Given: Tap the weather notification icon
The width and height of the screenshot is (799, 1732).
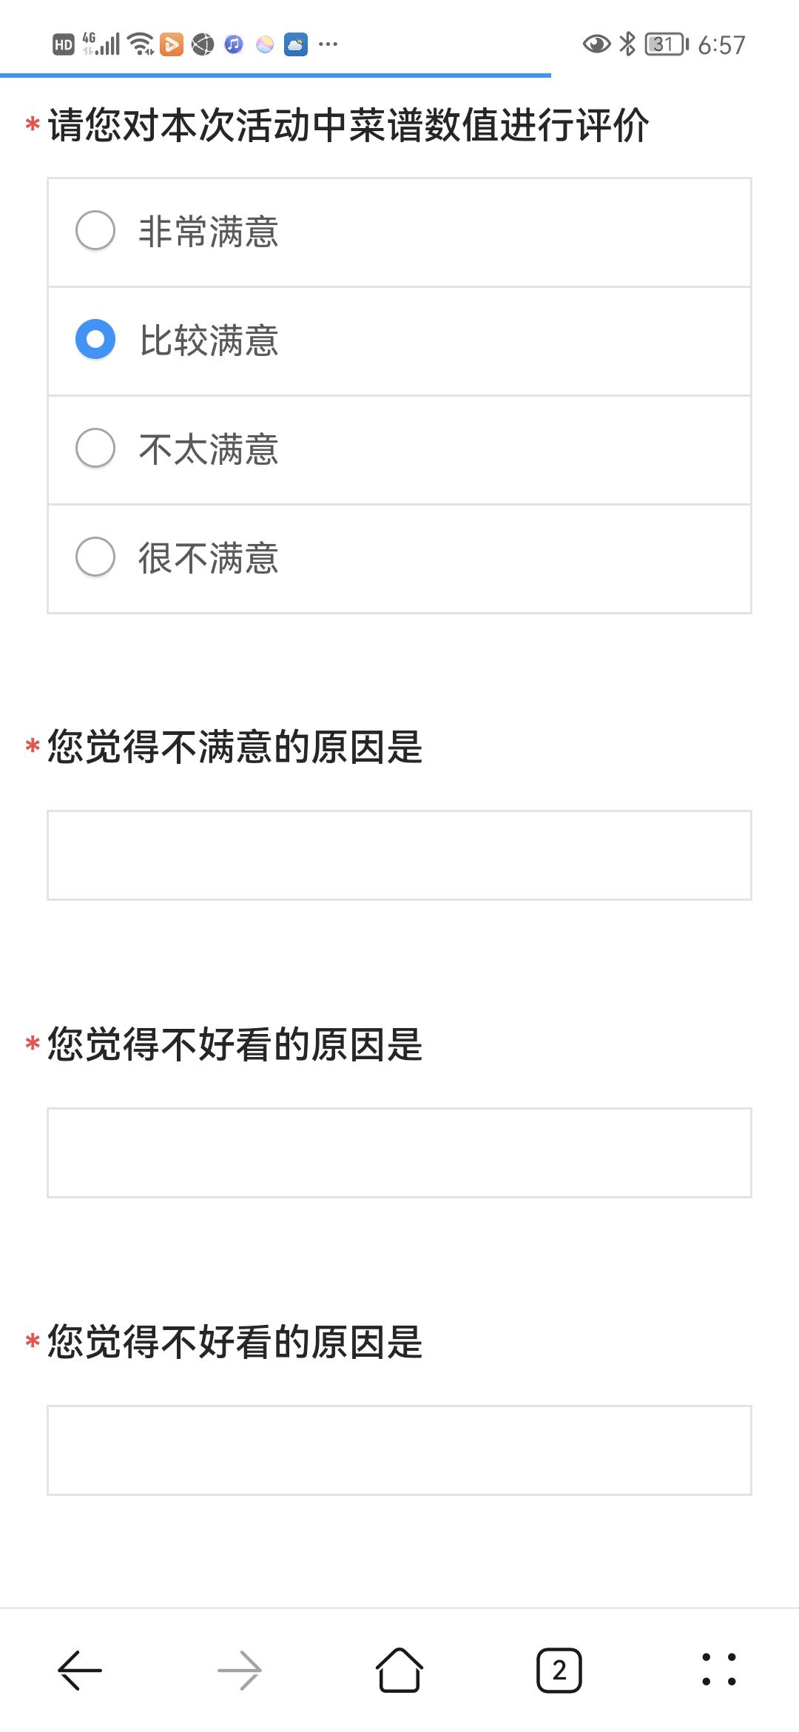Looking at the screenshot, I should coord(296,44).
